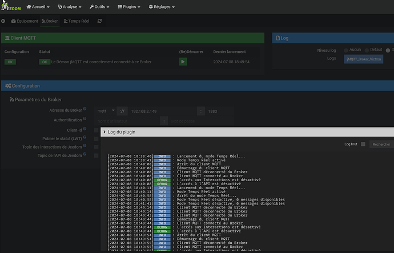Toggle the Client-Id checkbox

point(97,130)
